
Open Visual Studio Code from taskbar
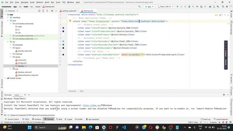point(124,127)
